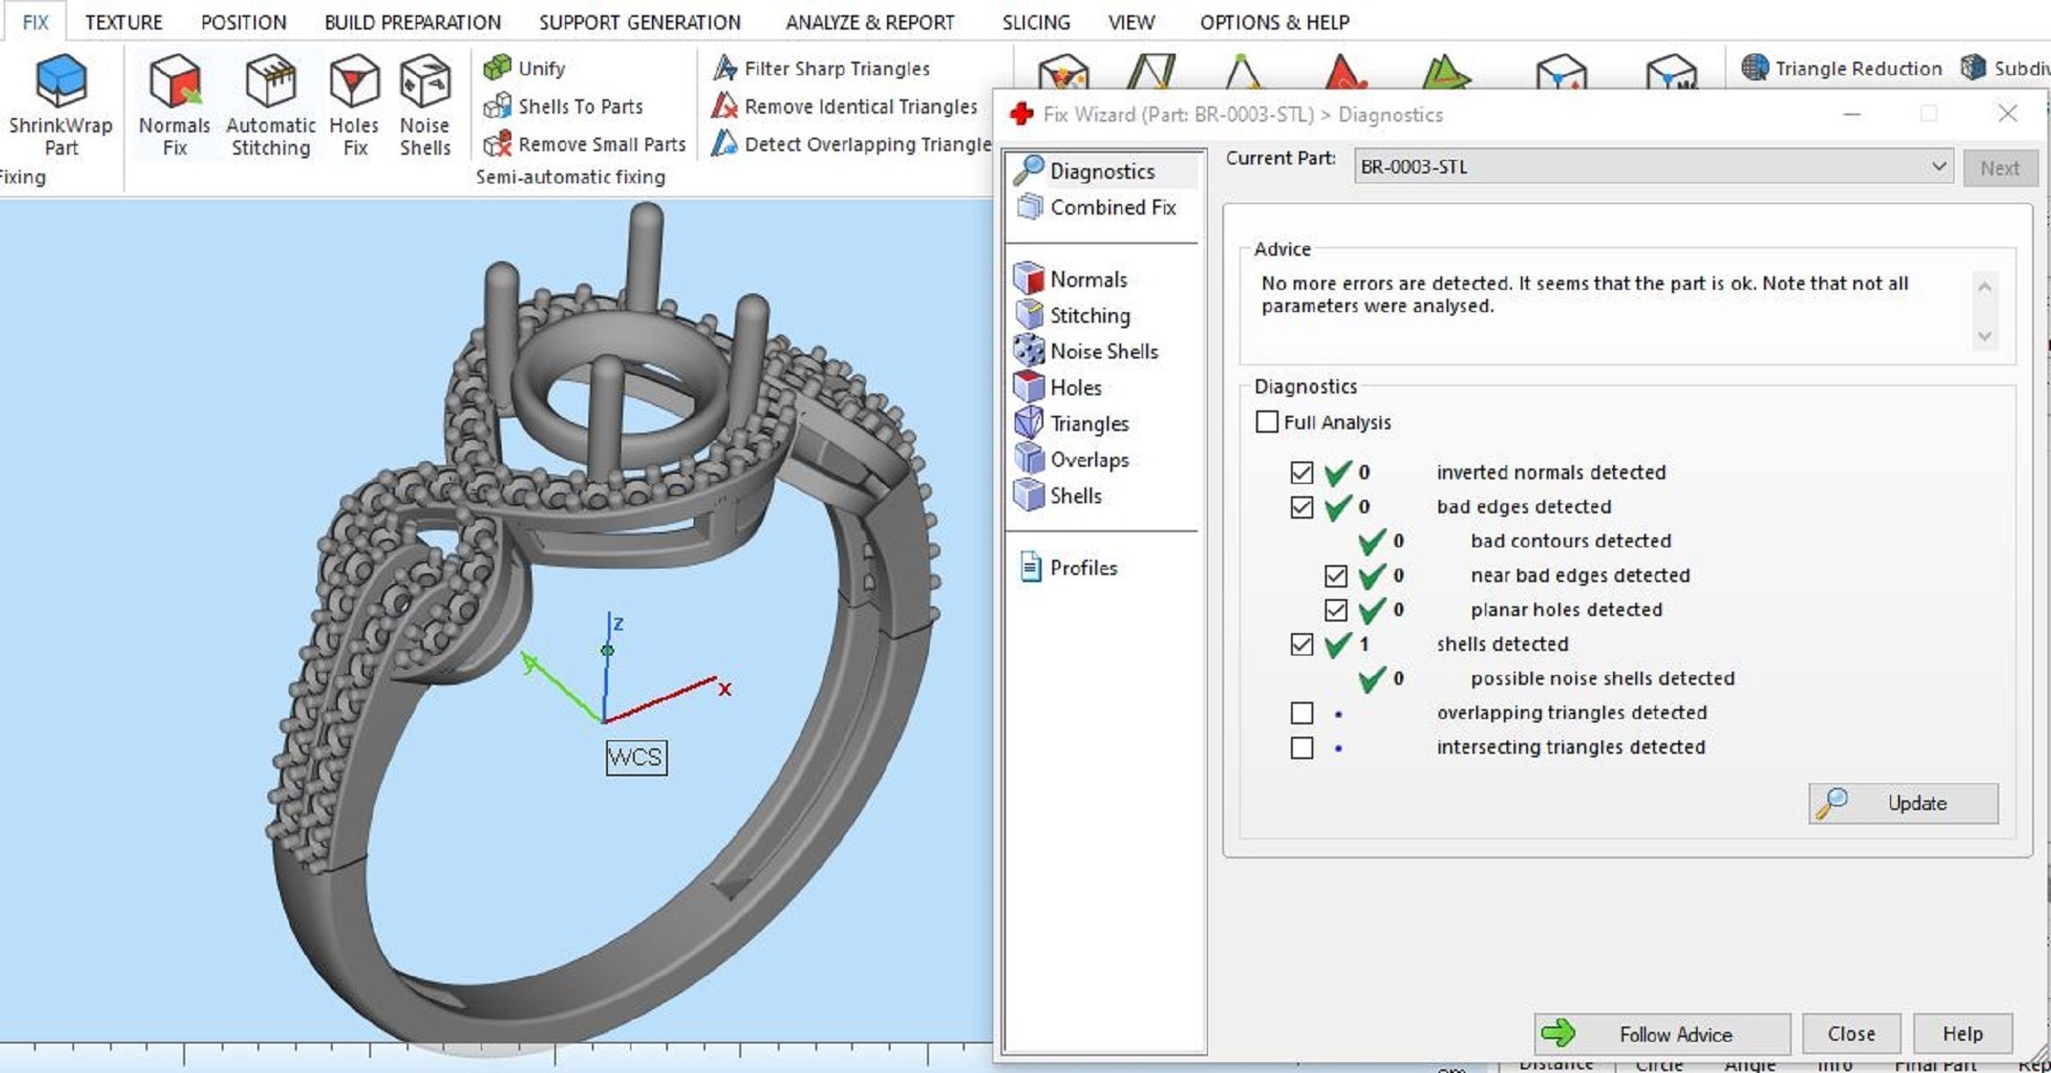Enable the Full Analysis checkbox
Image resolution: width=2051 pixels, height=1073 pixels.
(1267, 421)
